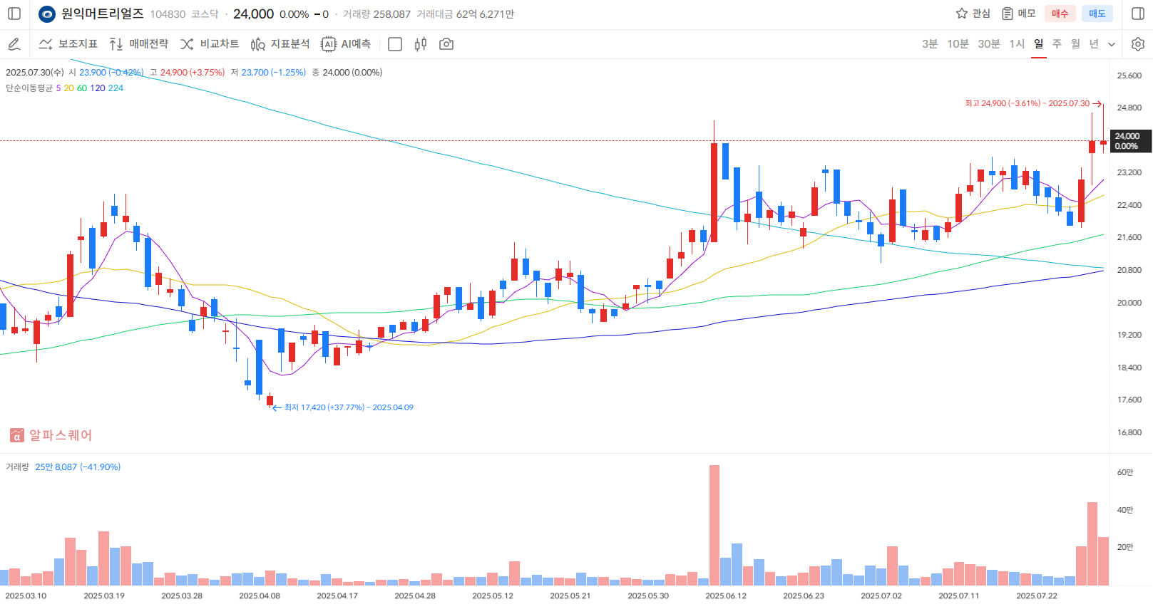Switch to 10분 interval

tap(958, 44)
